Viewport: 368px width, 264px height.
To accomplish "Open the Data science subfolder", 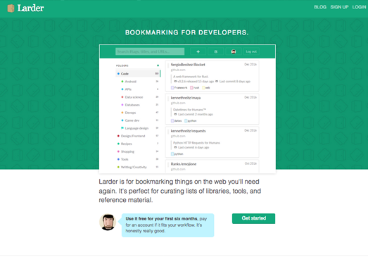I will pos(134,97).
